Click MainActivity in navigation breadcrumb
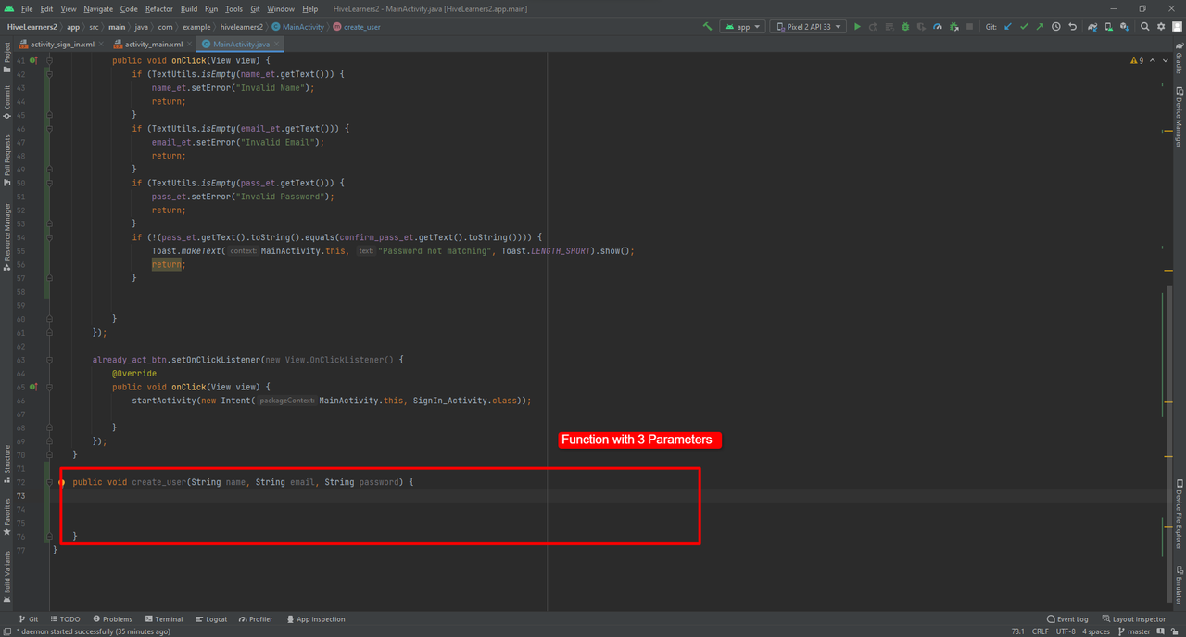The image size is (1186, 637). point(297,27)
